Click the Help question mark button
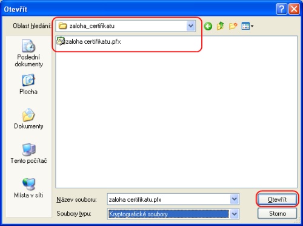 [x=281, y=9]
